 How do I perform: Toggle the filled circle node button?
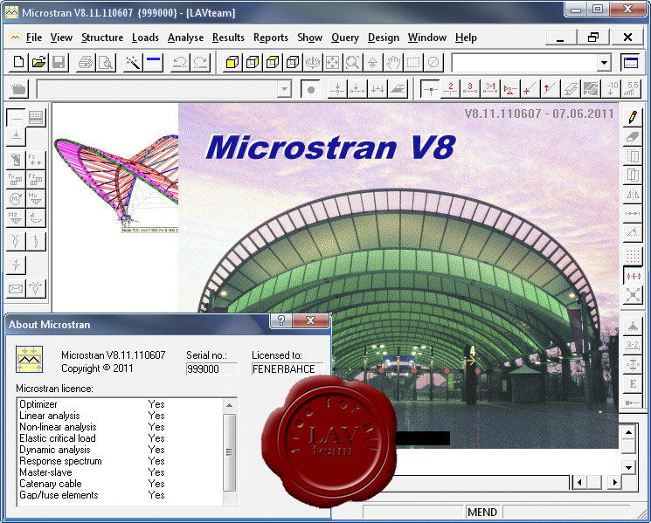pyautogui.click(x=310, y=89)
